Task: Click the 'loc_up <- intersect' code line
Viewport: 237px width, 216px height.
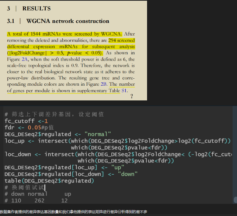Action: pyautogui.click(x=118, y=141)
